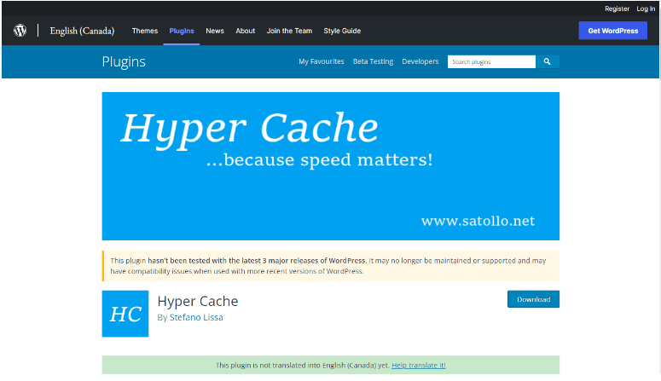The image size is (661, 381).
Task: Click the search magnifier button
Action: pos(548,61)
